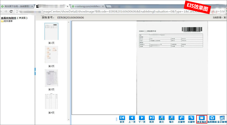Select page 2 thumbnail (第2页)
This screenshot has height=125, width=227.
coord(51,54)
